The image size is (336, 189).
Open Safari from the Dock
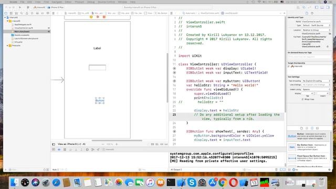pyautogui.click(x=56, y=183)
